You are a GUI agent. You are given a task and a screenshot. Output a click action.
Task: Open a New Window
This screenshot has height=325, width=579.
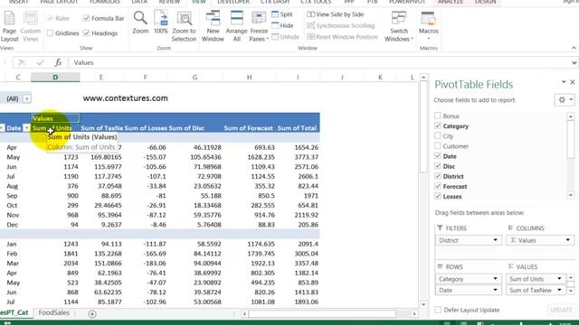point(213,26)
